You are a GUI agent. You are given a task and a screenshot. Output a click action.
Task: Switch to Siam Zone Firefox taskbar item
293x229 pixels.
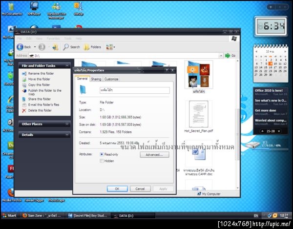coord(42,215)
